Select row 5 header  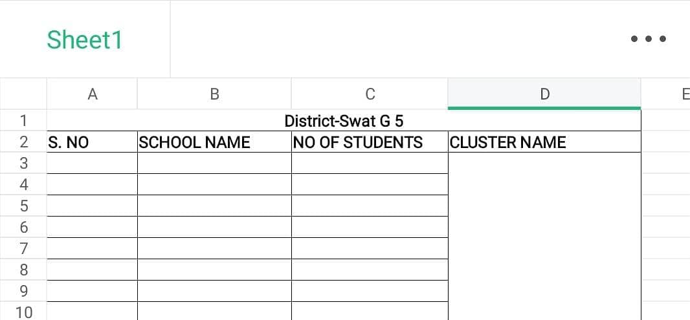[24, 206]
